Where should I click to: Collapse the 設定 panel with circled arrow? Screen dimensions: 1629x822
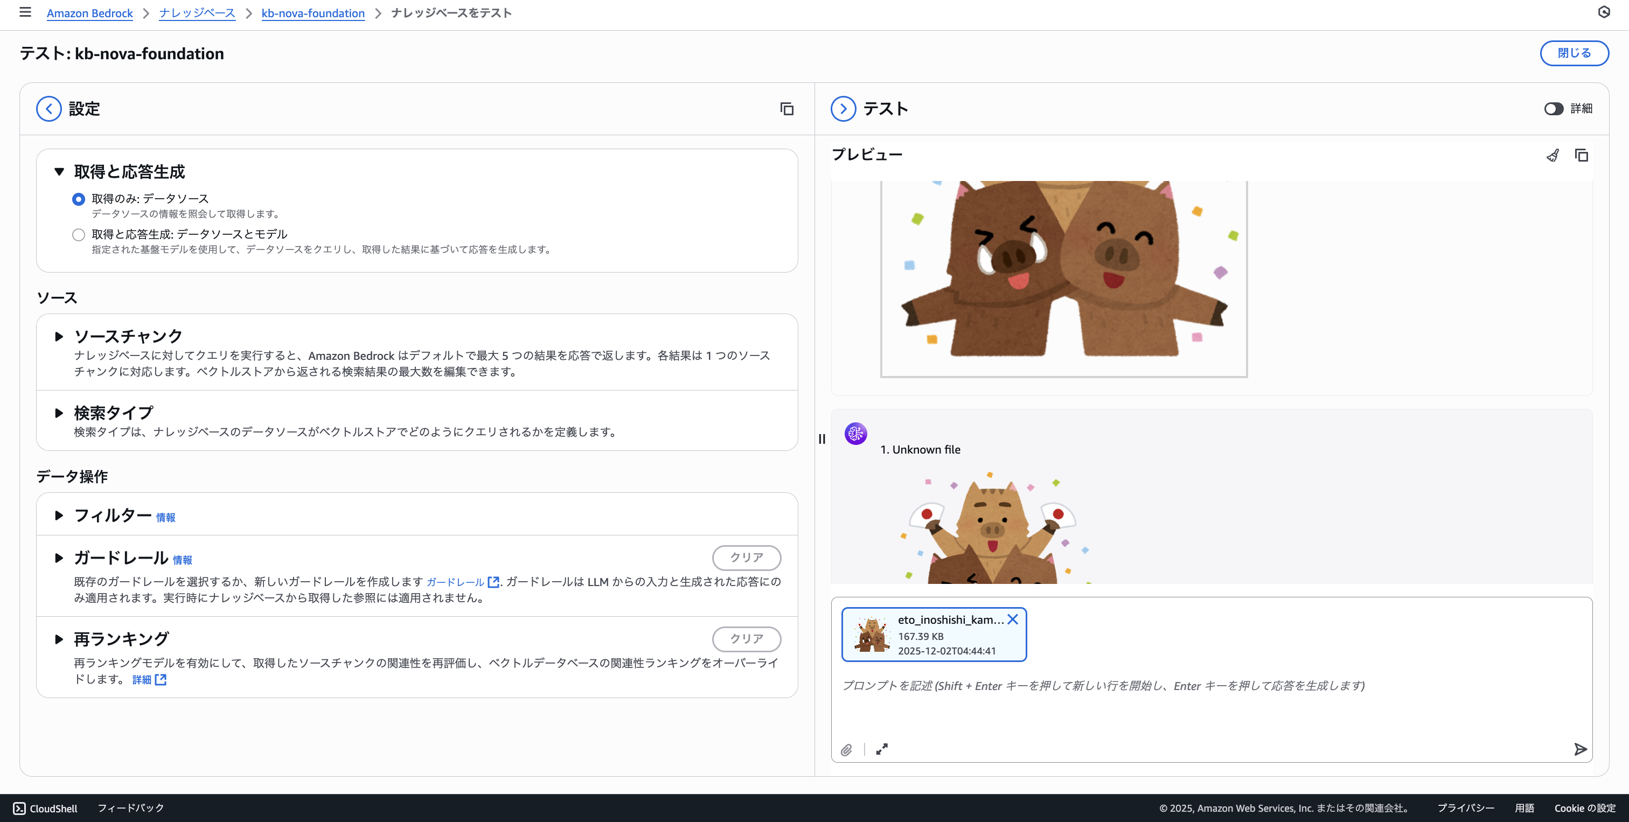48,109
